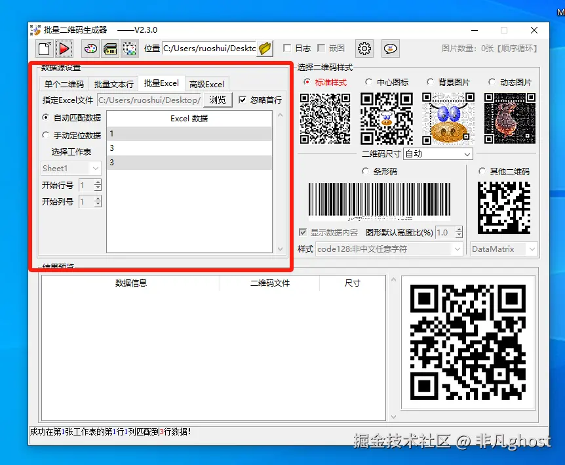Open the 二维码尺寸 自动 dropdown

[x=438, y=154]
